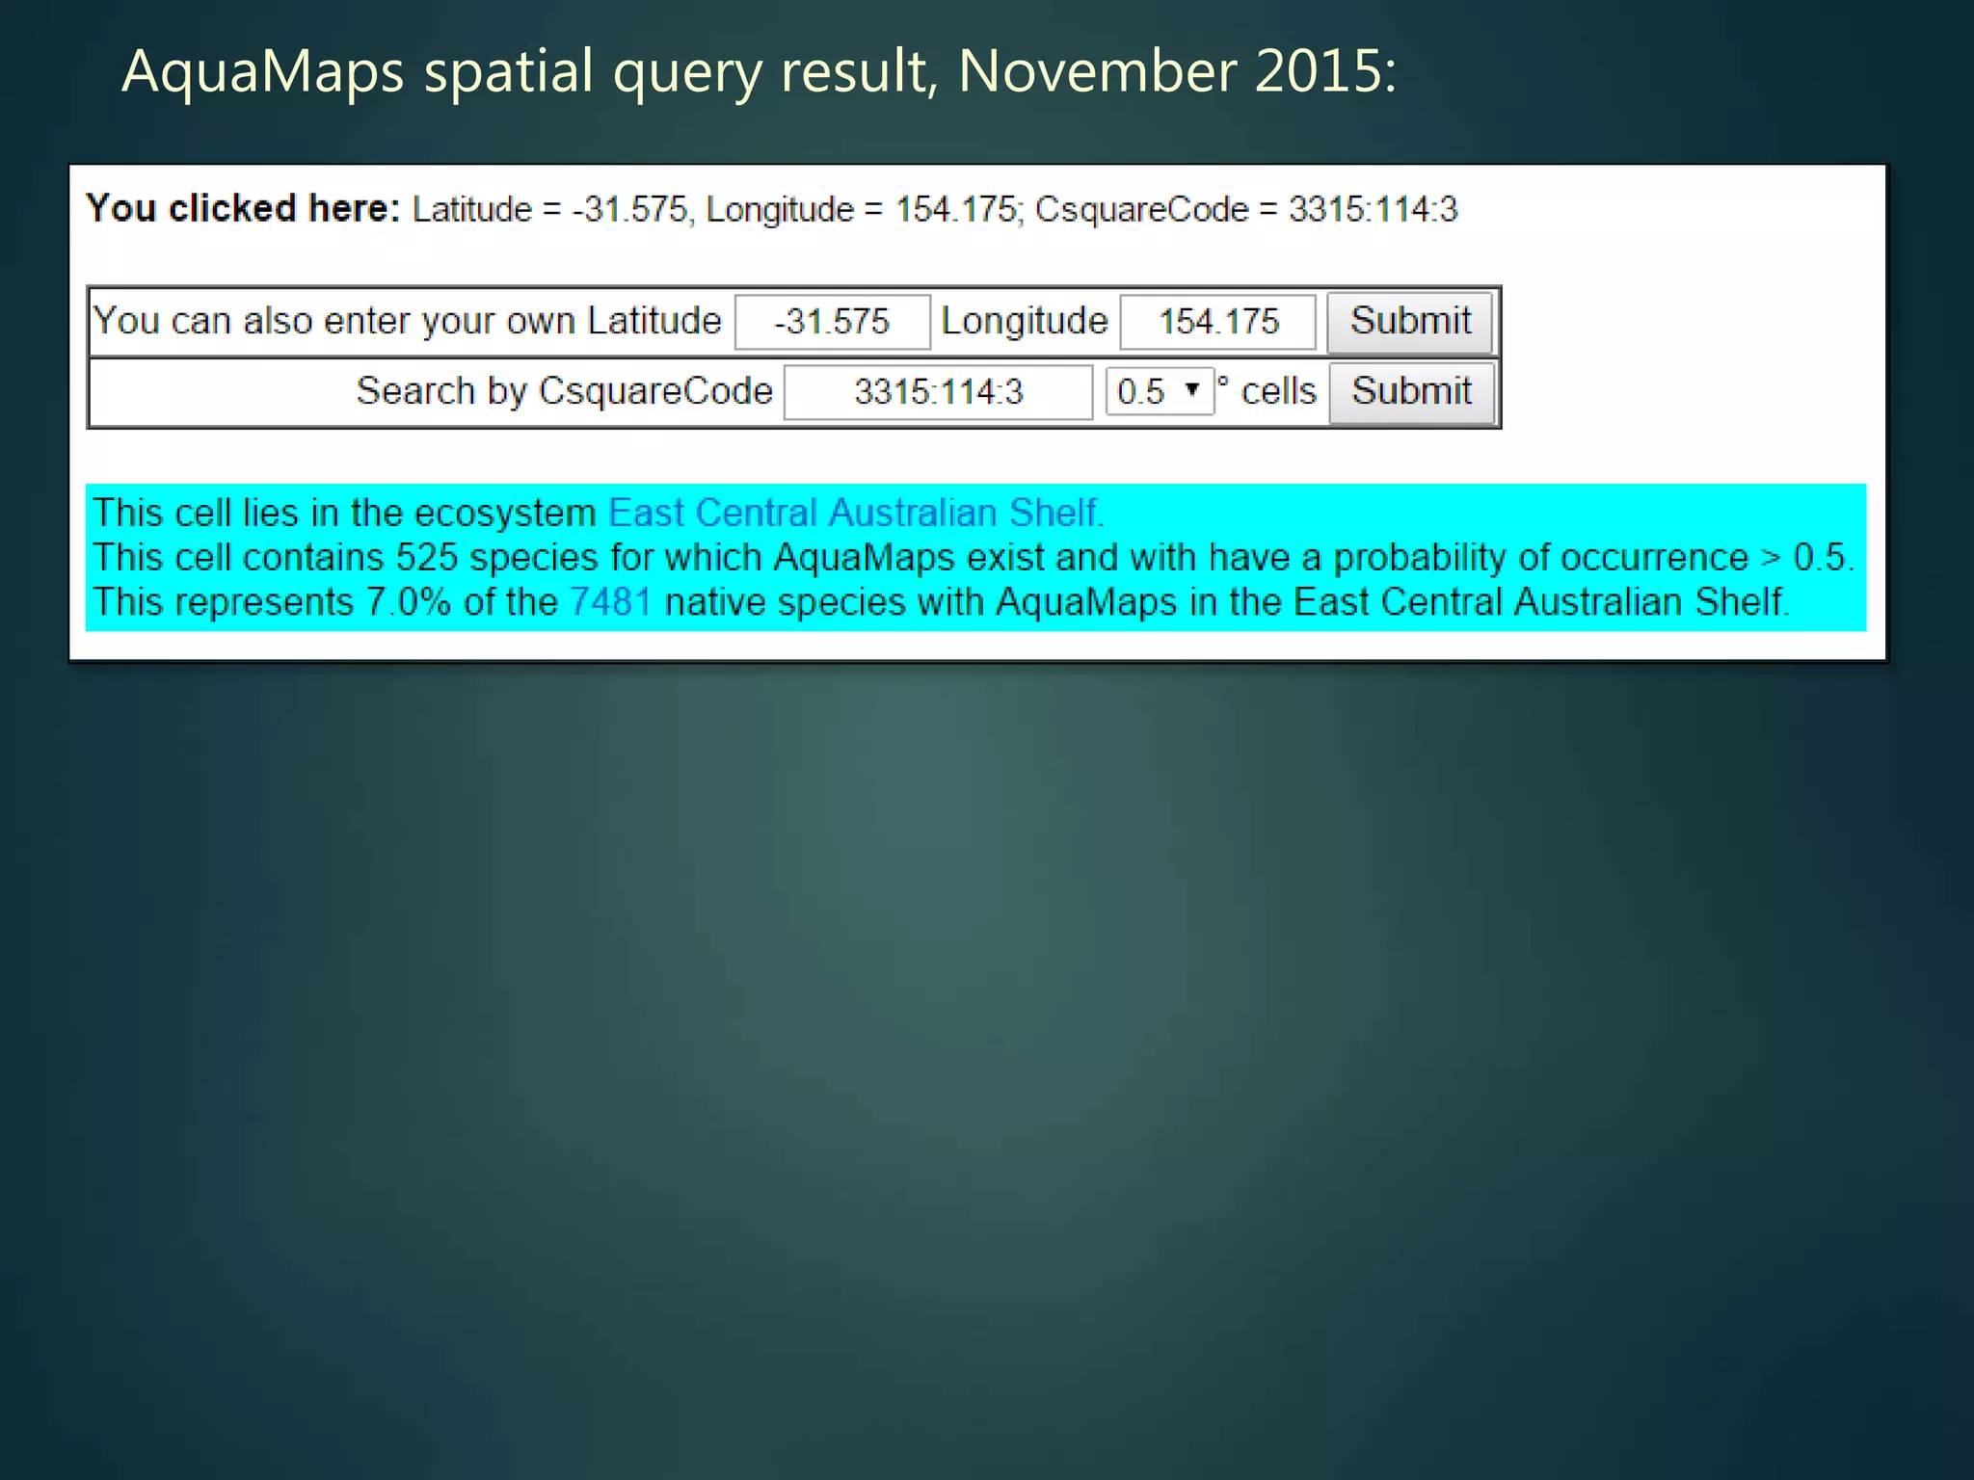The width and height of the screenshot is (1974, 1480).
Task: Click the 'This represents 7.0%' text
Action: (x=272, y=602)
